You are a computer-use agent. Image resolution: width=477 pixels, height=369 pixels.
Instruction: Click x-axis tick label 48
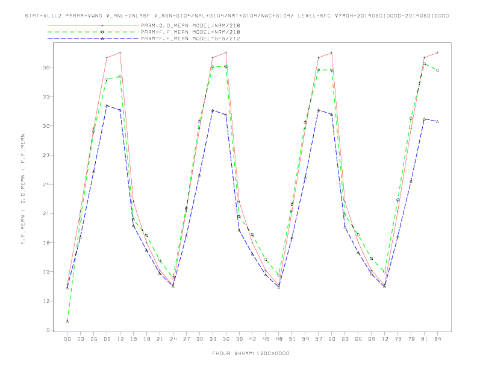[279, 339]
